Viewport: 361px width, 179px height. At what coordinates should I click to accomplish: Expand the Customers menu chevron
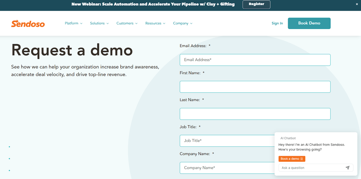[136, 23]
